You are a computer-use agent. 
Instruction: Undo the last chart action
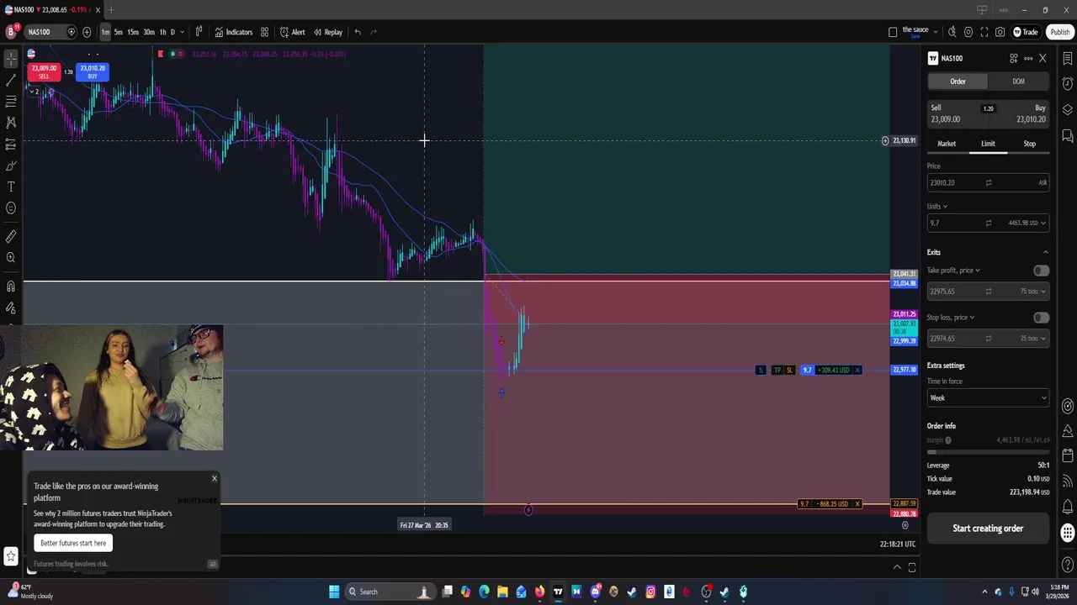(x=358, y=32)
